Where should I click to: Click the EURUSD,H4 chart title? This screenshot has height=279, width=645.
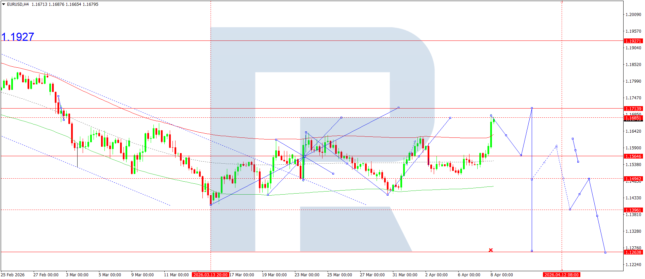click(18, 4)
